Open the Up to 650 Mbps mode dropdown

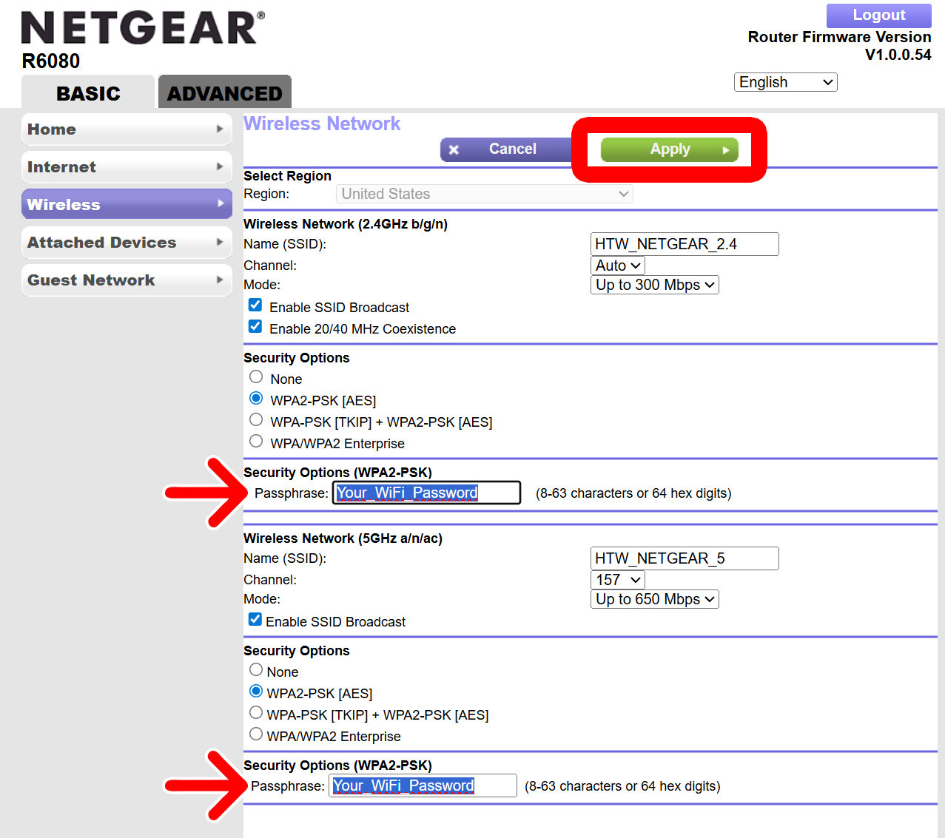click(x=654, y=599)
